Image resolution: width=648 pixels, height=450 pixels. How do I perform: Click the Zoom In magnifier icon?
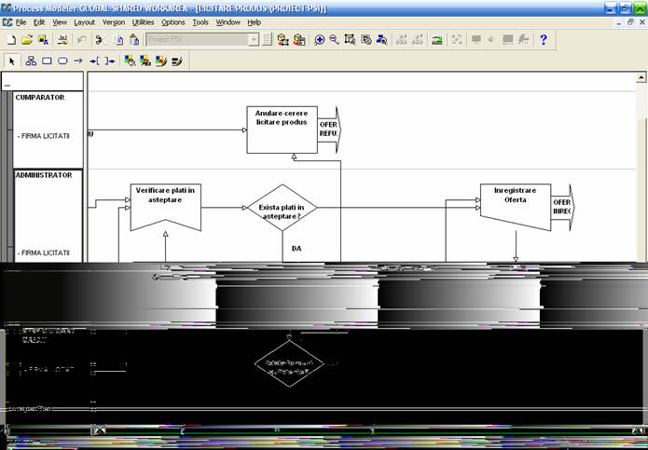320,40
